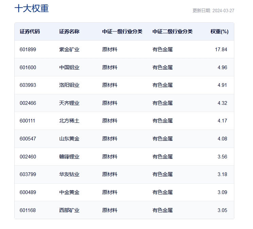Image resolution: width=253 pixels, height=229 pixels.
Task: Click weight value 4.32
Action: (x=222, y=103)
